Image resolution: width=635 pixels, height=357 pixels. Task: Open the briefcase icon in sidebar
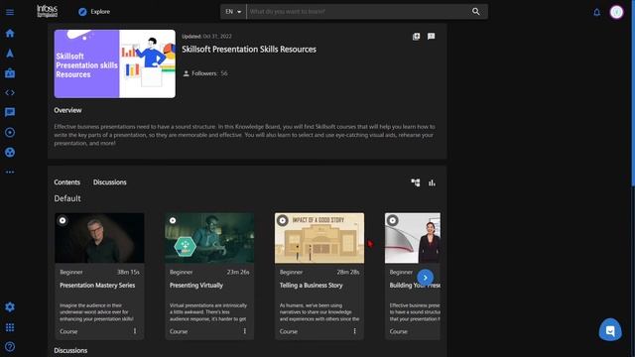10,73
